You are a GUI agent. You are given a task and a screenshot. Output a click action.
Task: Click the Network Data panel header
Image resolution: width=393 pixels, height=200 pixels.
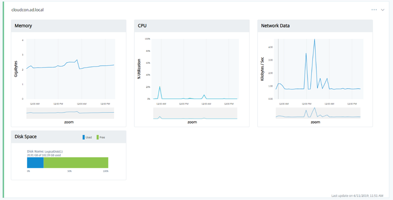coord(315,26)
